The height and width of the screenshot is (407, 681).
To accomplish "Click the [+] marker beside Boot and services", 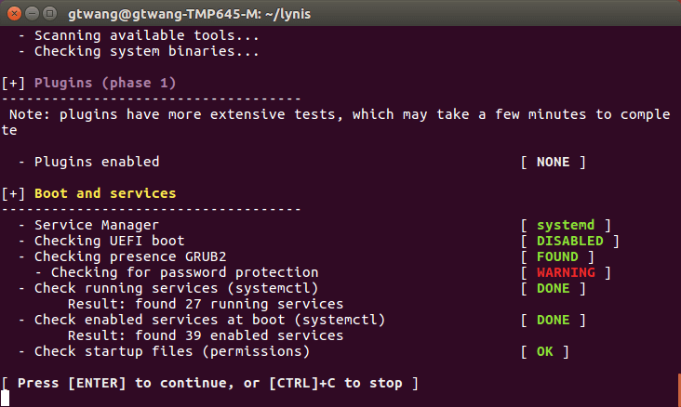I will 14,193.
